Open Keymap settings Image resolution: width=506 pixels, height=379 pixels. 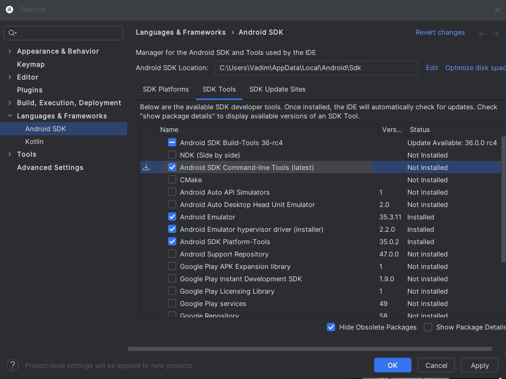coord(31,64)
